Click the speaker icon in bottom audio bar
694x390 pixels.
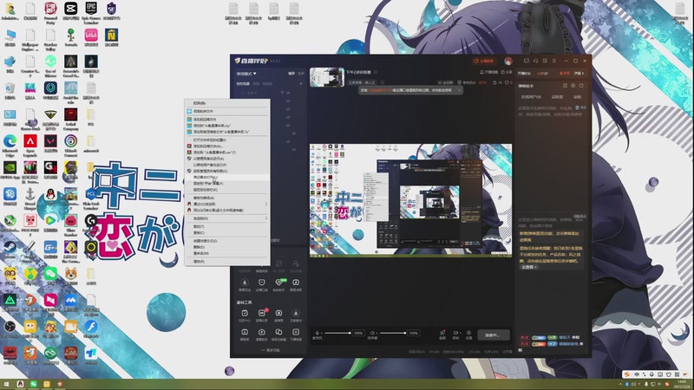pos(372,333)
